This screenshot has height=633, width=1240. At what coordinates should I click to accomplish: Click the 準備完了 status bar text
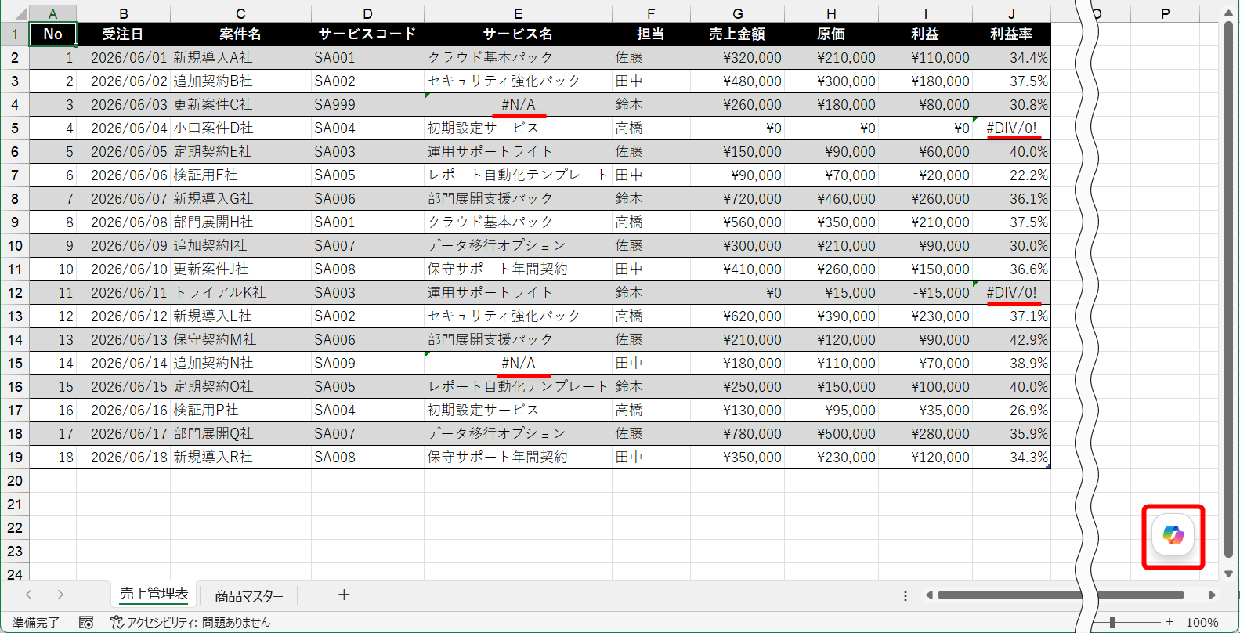[x=36, y=622]
